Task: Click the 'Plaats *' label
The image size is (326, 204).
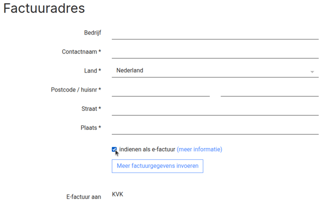Action: [x=91, y=128]
